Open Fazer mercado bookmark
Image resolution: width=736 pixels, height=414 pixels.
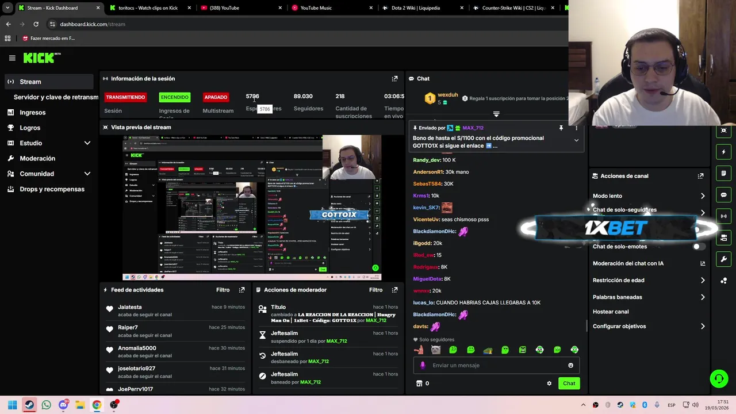49,39
